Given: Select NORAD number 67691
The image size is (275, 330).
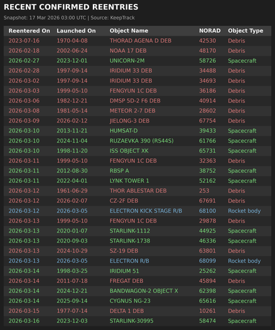Looking at the screenshot, I should (x=208, y=201).
